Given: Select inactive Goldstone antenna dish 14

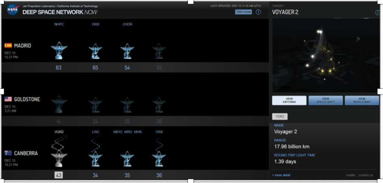Looking at the screenshot, I should coord(59,105).
